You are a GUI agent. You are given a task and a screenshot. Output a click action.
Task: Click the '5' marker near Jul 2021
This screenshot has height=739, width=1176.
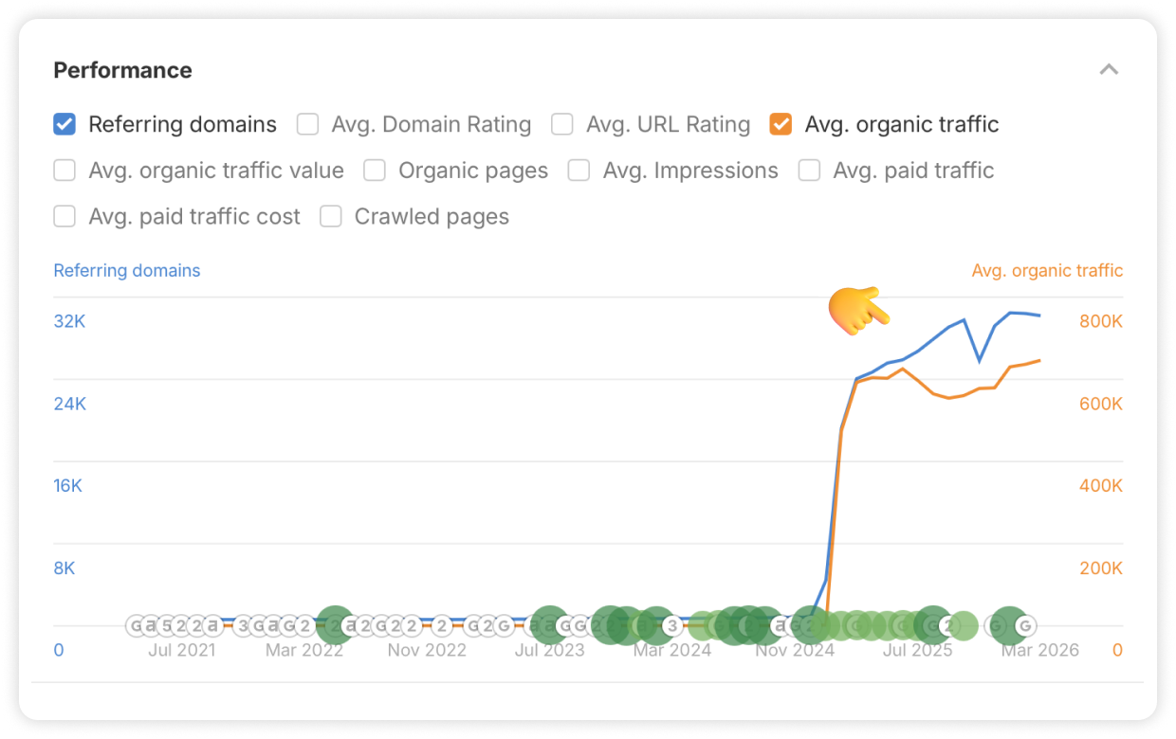166,626
